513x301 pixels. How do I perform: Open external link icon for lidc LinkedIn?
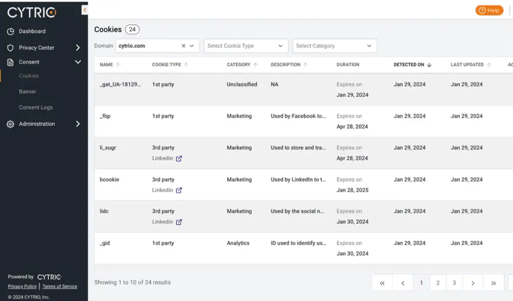point(179,222)
